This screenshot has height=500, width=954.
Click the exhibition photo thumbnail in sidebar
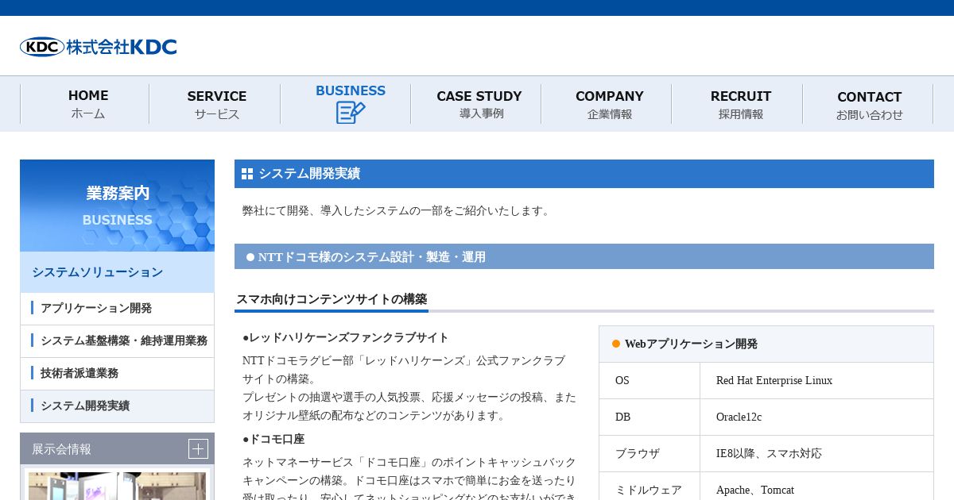pyautogui.click(x=117, y=485)
